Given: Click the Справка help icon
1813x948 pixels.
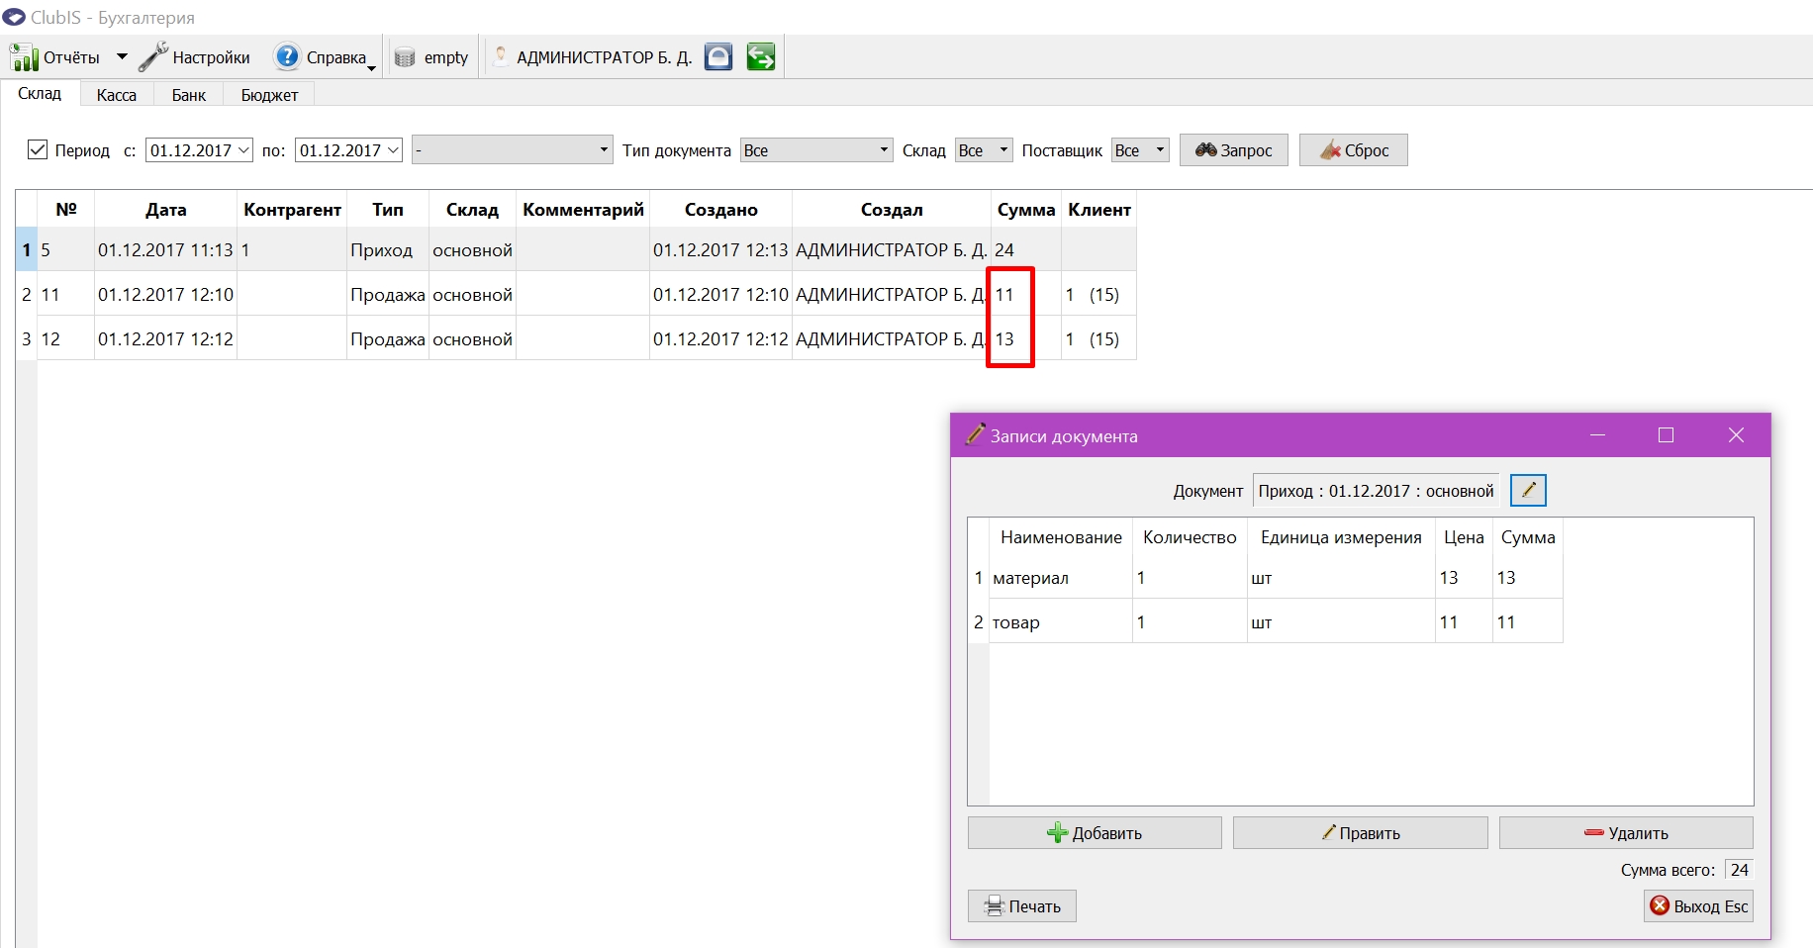Looking at the screenshot, I should click(287, 57).
